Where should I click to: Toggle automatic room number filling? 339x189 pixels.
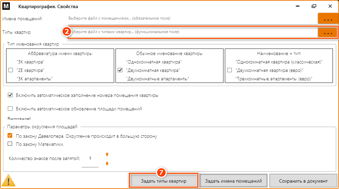(x=10, y=96)
